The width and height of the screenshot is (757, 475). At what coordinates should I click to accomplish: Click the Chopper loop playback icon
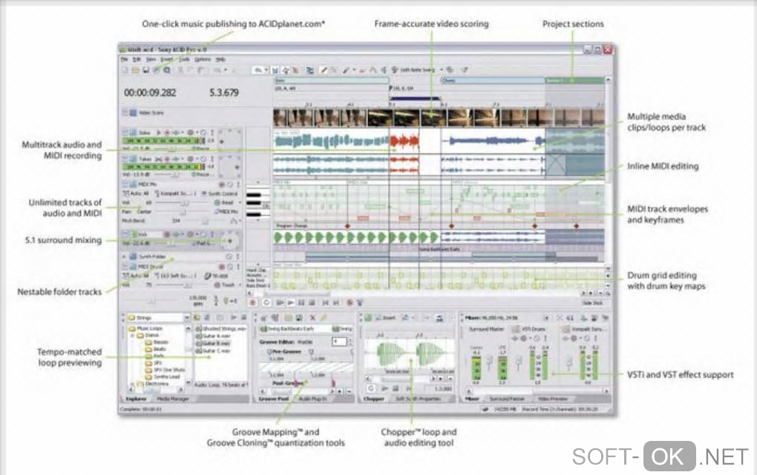click(371, 388)
